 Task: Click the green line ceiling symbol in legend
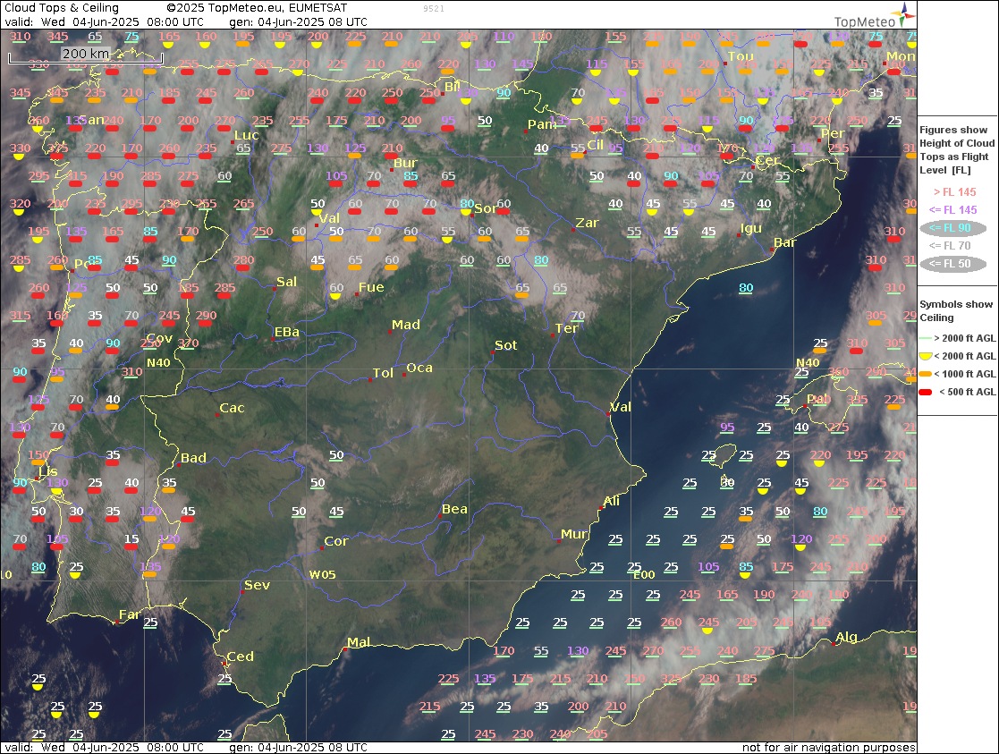click(x=925, y=338)
